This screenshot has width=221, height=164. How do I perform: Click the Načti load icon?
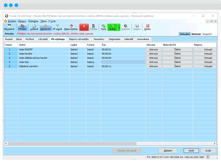pos(104,27)
